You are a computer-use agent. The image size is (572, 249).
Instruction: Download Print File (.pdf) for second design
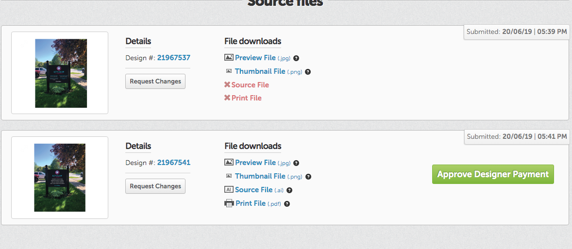[251, 203]
